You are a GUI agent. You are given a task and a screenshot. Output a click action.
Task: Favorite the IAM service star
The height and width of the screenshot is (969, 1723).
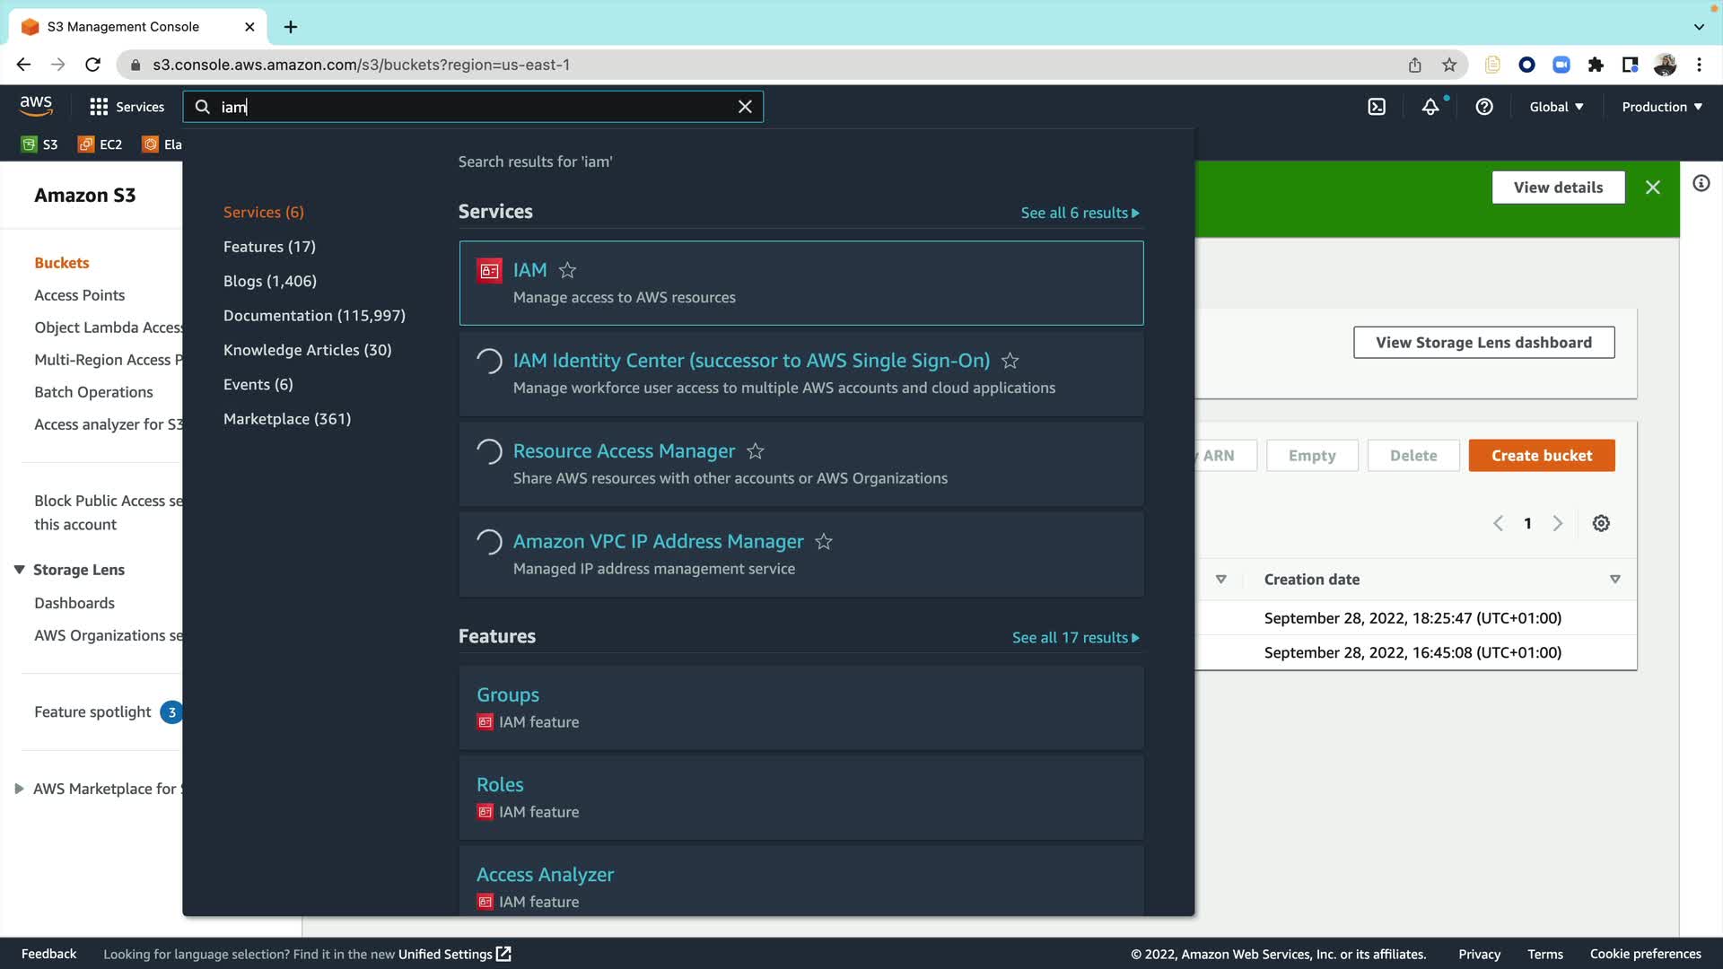pyautogui.click(x=567, y=270)
